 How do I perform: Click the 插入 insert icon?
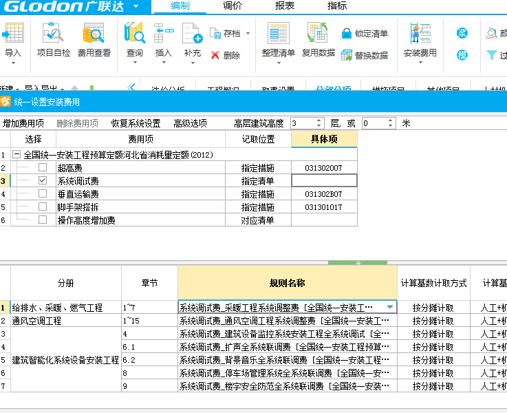pyautogui.click(x=163, y=33)
